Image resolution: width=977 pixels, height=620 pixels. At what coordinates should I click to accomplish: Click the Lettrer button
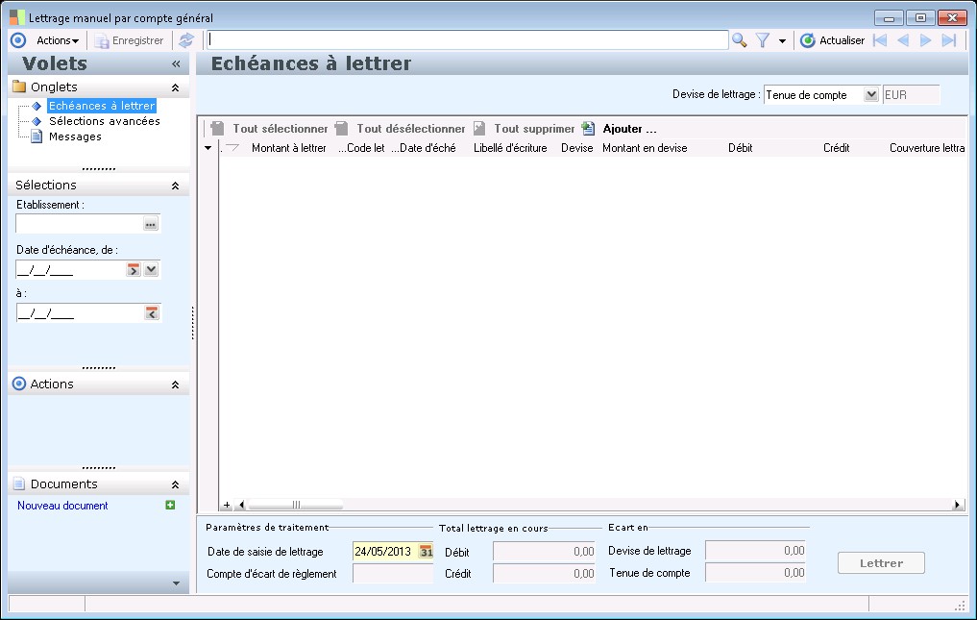881,563
